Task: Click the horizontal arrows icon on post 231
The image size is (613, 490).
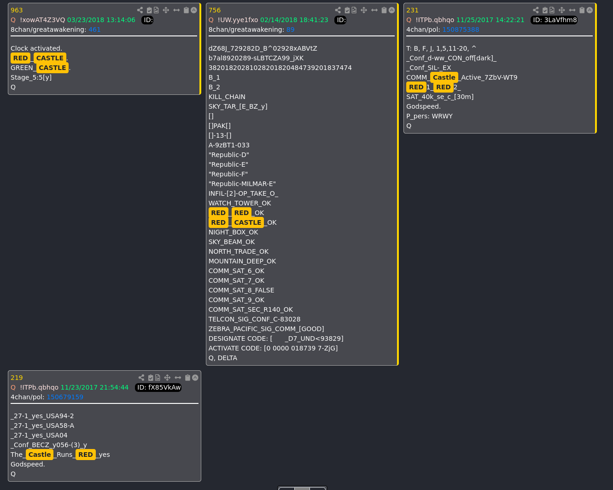Action: [572, 10]
